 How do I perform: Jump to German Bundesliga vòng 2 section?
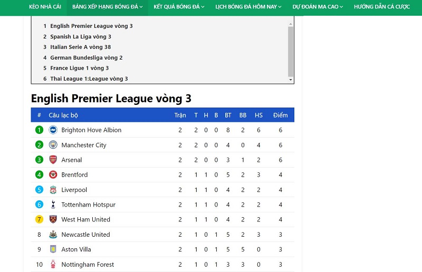(x=86, y=57)
